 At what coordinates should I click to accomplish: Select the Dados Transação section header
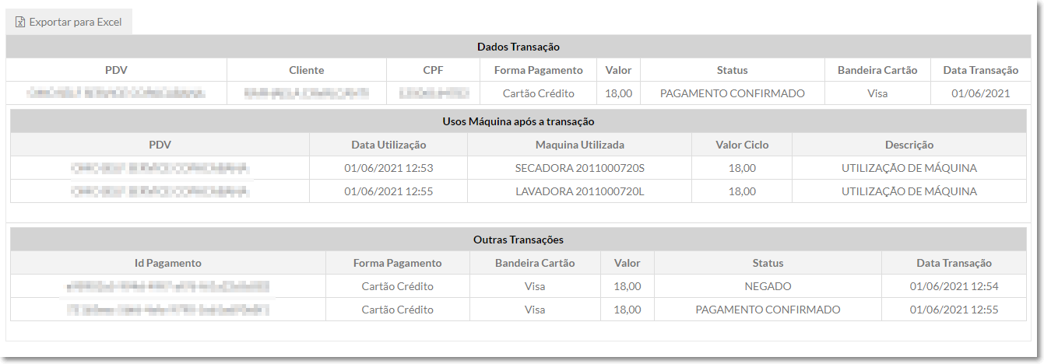[x=518, y=47]
